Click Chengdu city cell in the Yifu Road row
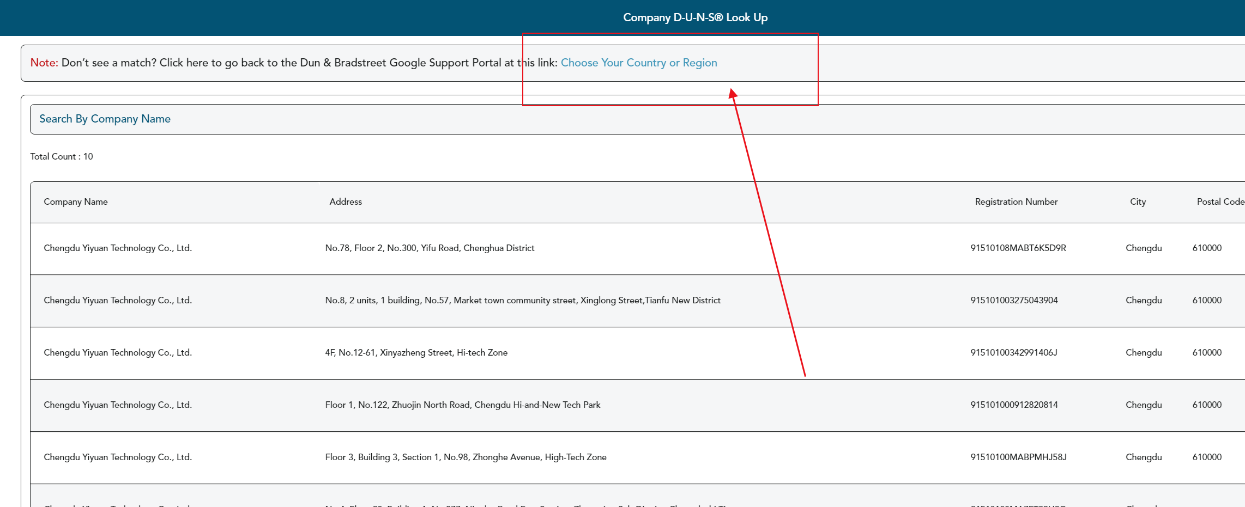The height and width of the screenshot is (507, 1245). [x=1144, y=248]
